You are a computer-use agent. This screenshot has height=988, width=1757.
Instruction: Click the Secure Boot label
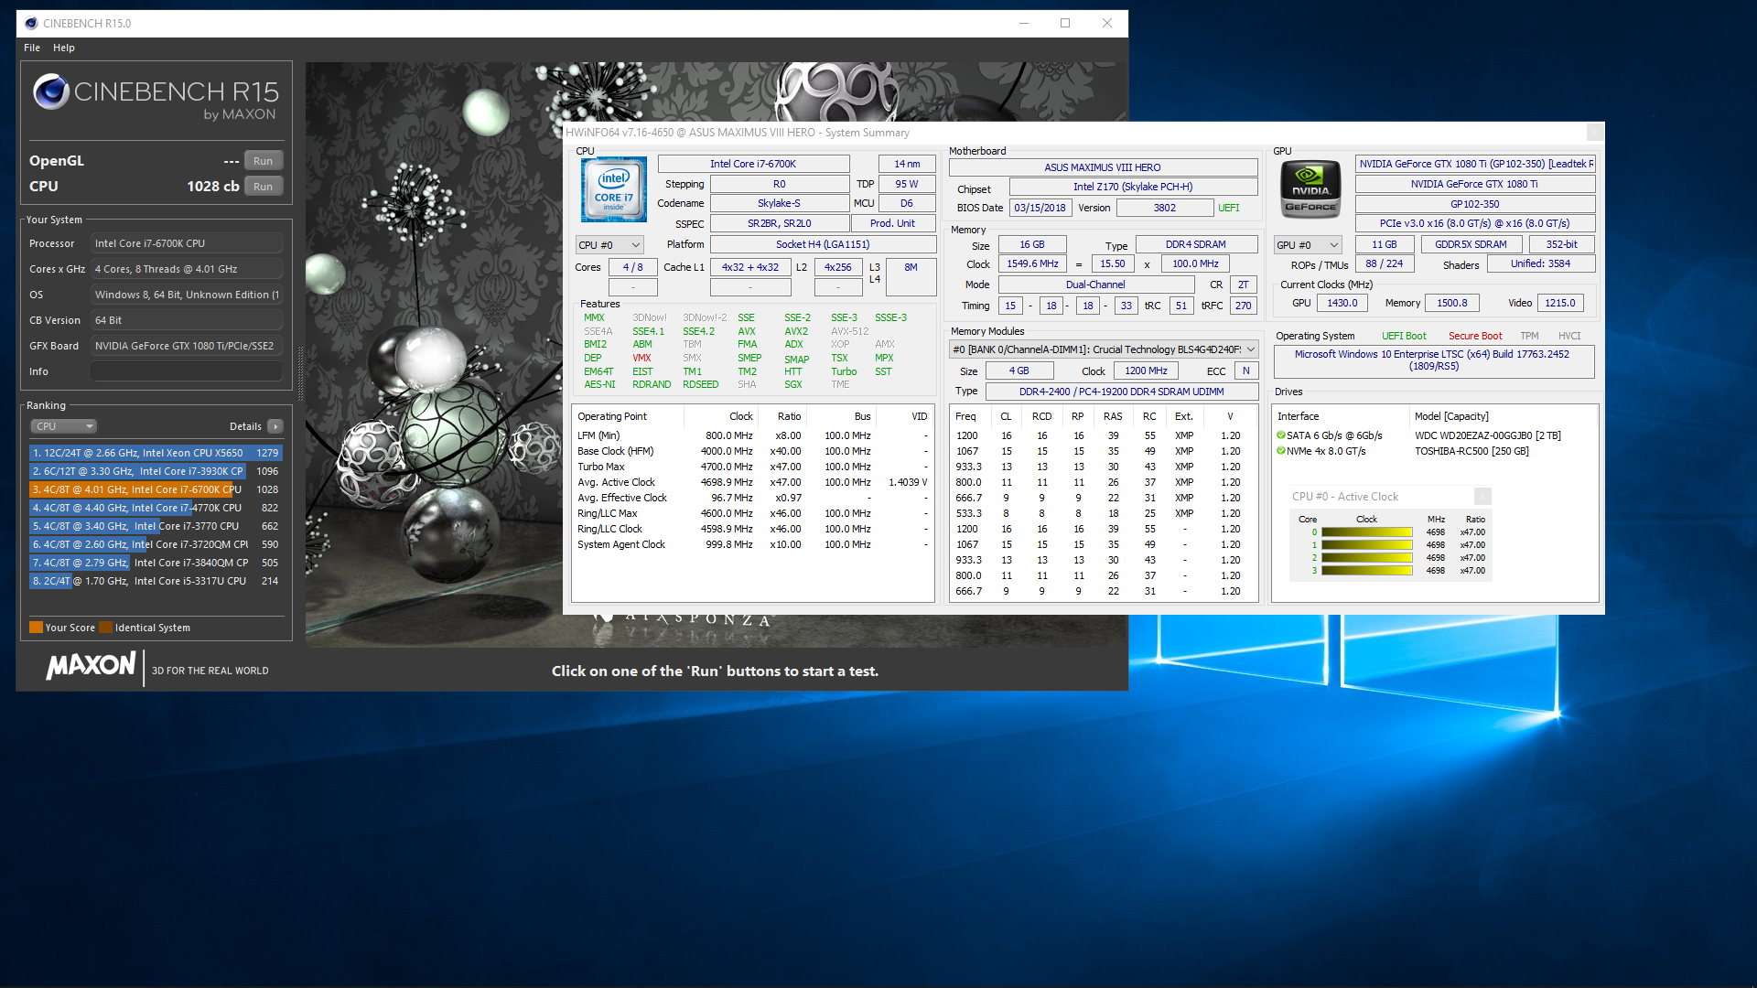[1474, 336]
